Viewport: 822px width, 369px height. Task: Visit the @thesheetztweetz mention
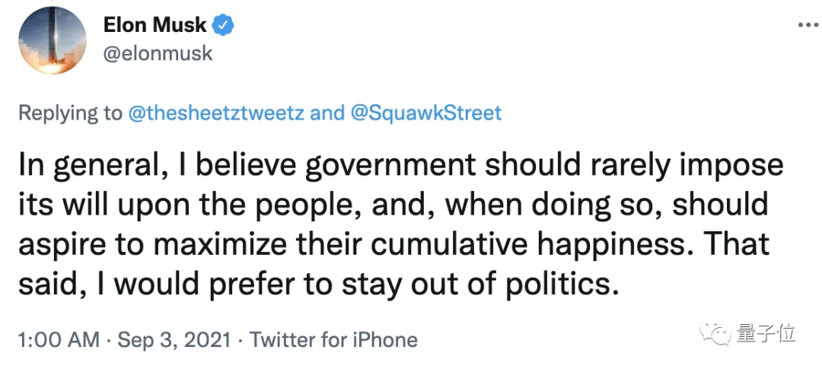[215, 113]
